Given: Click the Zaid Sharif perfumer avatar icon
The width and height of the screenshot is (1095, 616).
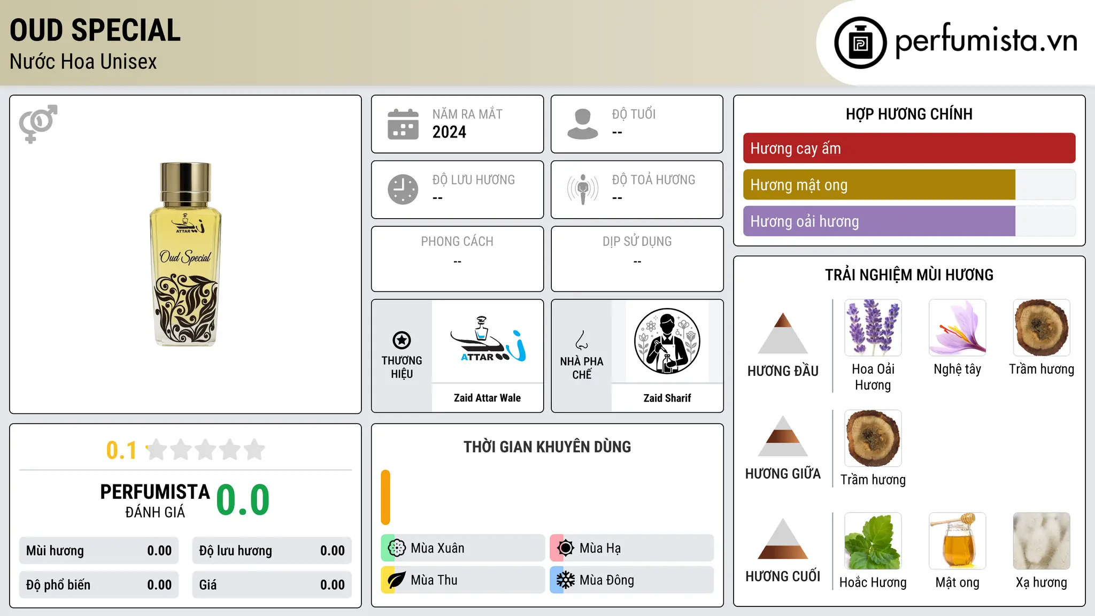Looking at the screenshot, I should 667,341.
